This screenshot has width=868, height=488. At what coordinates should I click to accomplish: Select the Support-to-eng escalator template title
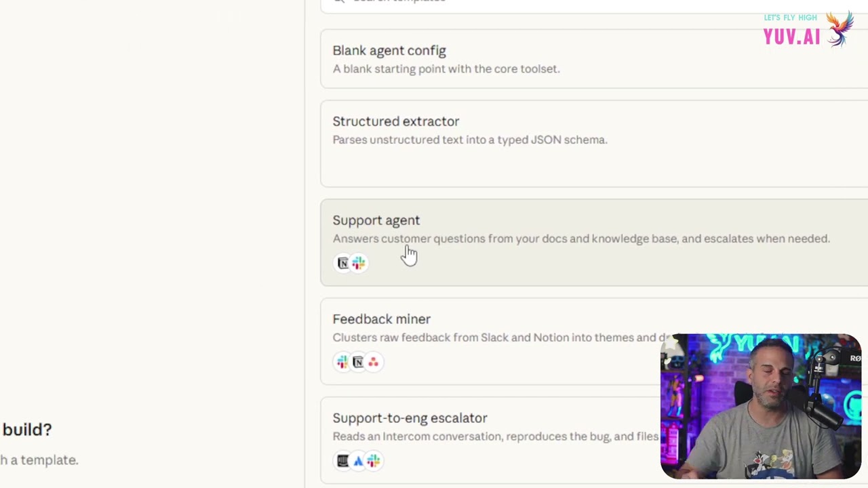410,418
